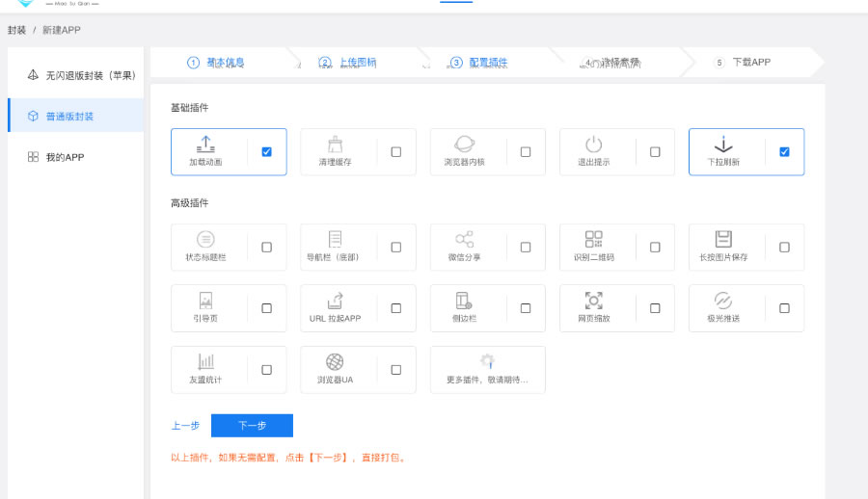Click the 更多插件 gear icon
Image resolution: width=868 pixels, height=499 pixels.
487,361
